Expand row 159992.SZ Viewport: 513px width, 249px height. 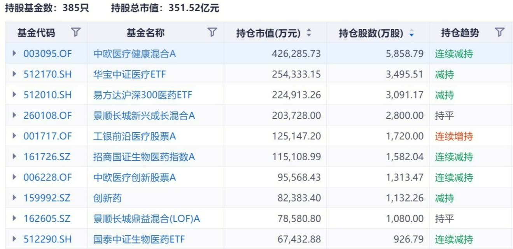click(15, 198)
